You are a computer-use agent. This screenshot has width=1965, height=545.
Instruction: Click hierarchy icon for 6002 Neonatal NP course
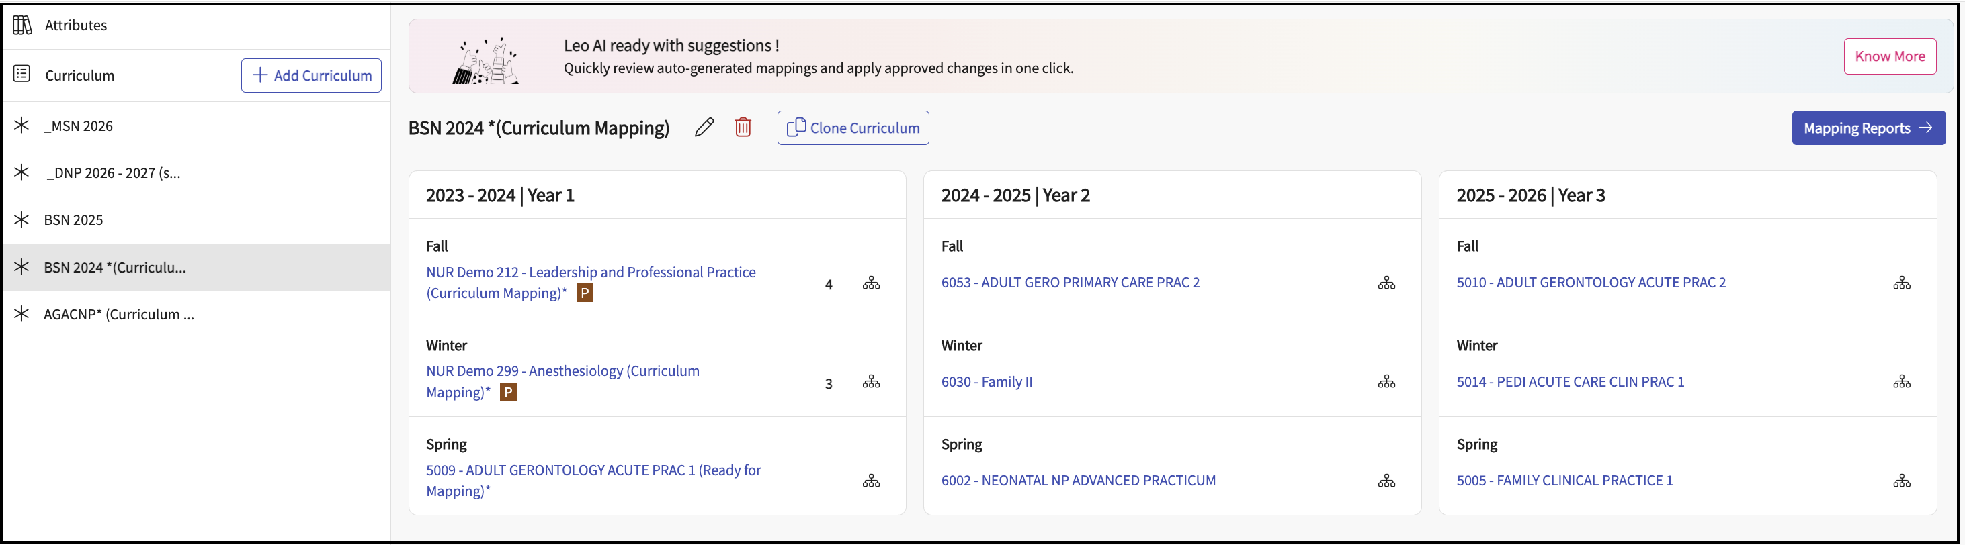pyautogui.click(x=1386, y=481)
